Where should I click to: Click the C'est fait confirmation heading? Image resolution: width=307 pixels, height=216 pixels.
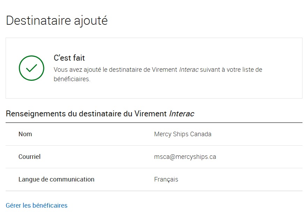[x=69, y=58]
